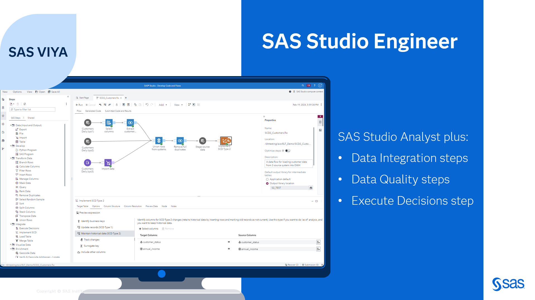Click the Run button to execute the flow
The width and height of the screenshot is (535, 300).
pos(79,105)
